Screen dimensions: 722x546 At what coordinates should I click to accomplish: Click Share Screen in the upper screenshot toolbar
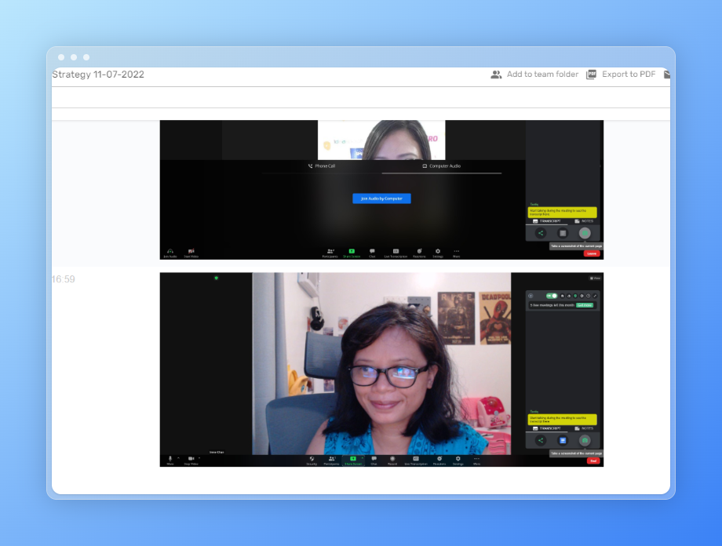[352, 253]
